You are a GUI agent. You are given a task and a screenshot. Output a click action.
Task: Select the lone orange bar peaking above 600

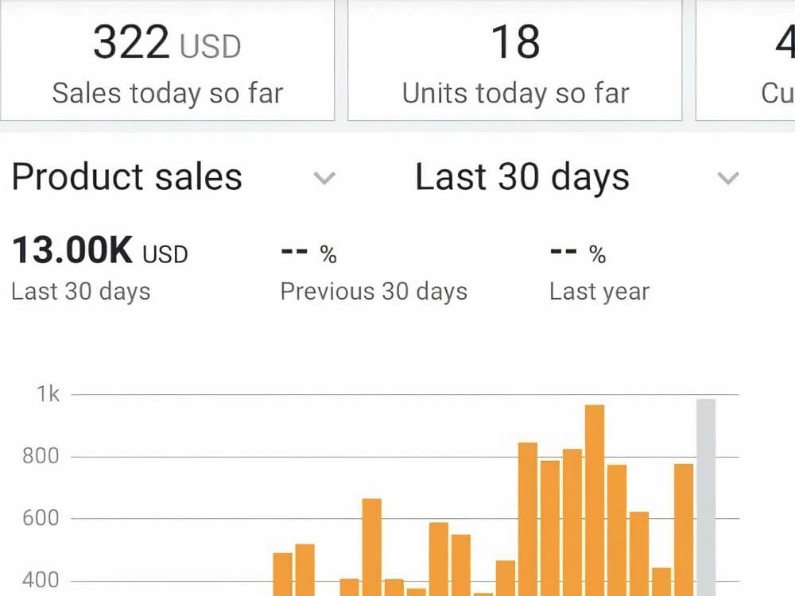point(371,548)
